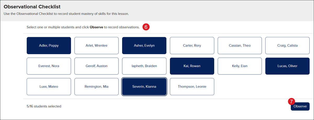Image resolution: width=314 pixels, height=120 pixels.
Task: Select student Everest, Nora
Action: [49, 66]
